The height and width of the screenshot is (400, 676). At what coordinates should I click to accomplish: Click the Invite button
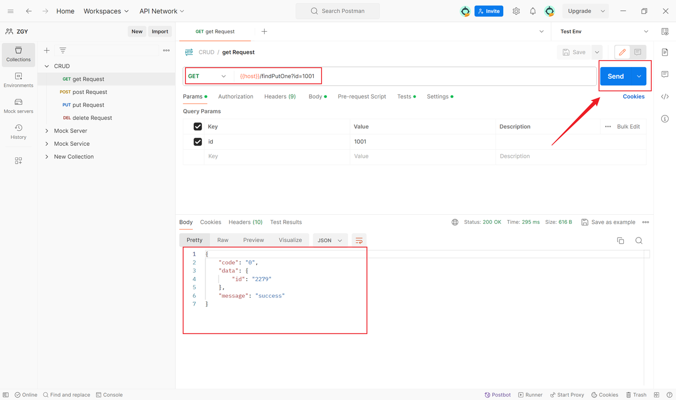[489, 11]
